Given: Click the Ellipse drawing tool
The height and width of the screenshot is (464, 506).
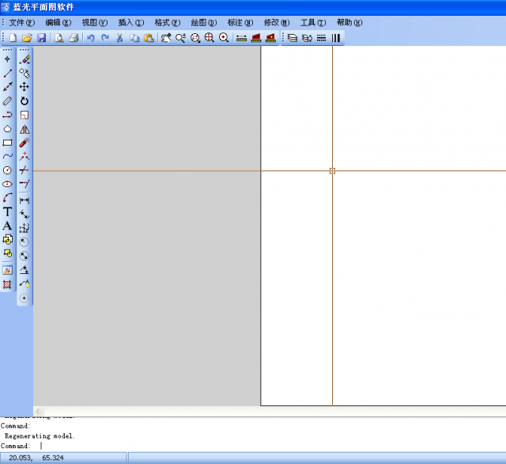Looking at the screenshot, I should (8, 184).
